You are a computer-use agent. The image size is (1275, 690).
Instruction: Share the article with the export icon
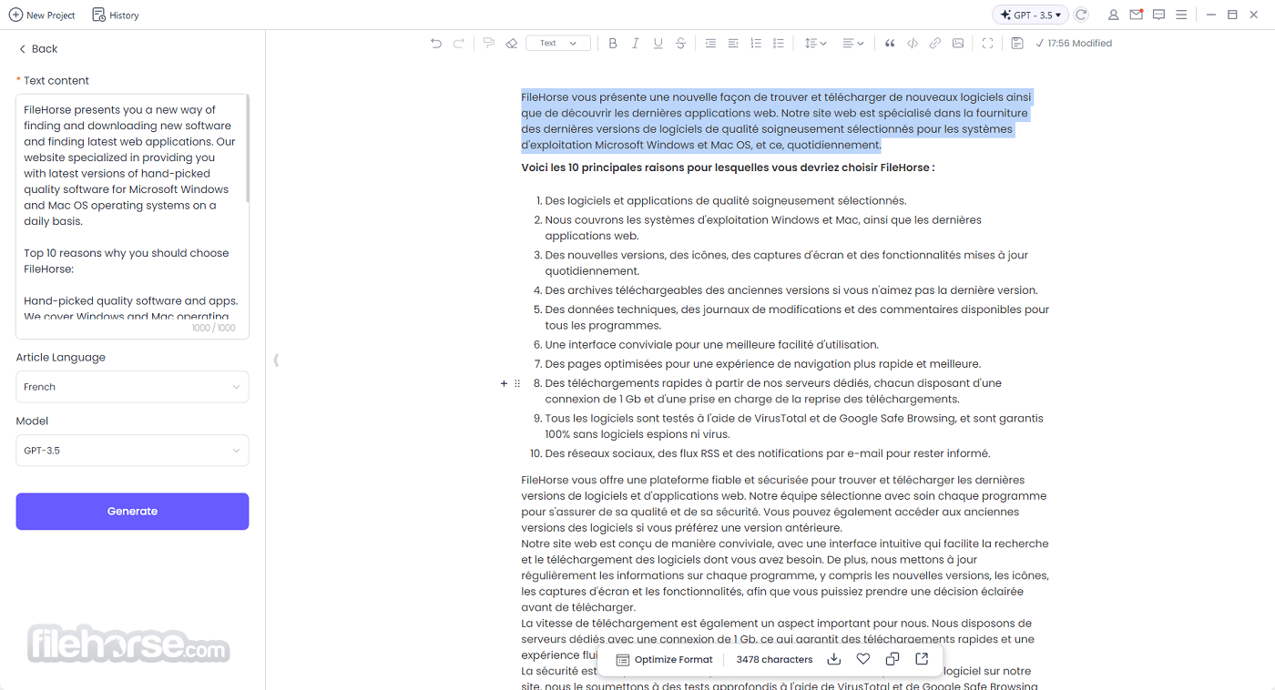[922, 659]
